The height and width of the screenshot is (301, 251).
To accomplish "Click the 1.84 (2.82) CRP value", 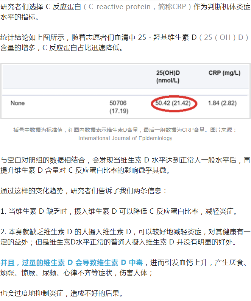I will (222, 103).
